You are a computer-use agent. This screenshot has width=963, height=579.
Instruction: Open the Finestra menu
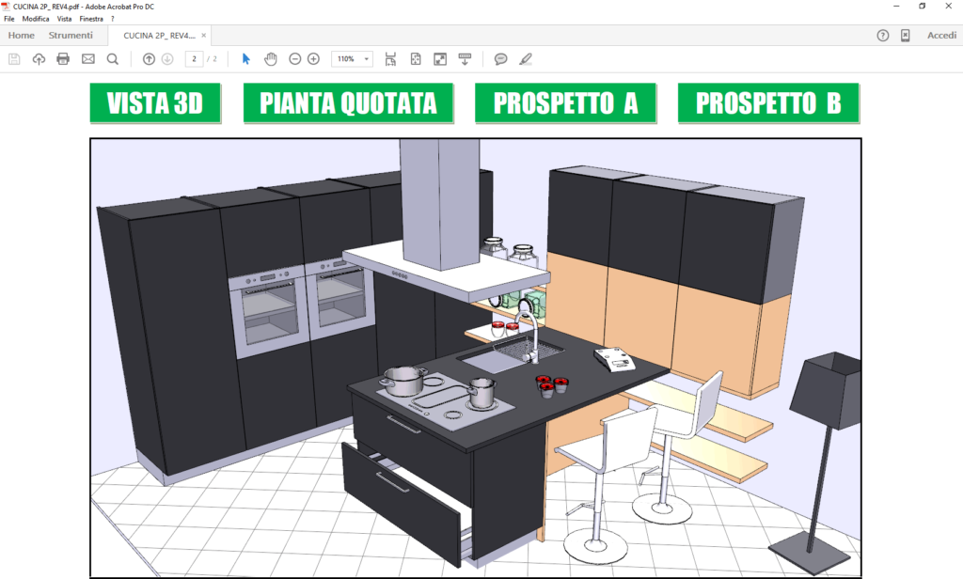pos(91,19)
